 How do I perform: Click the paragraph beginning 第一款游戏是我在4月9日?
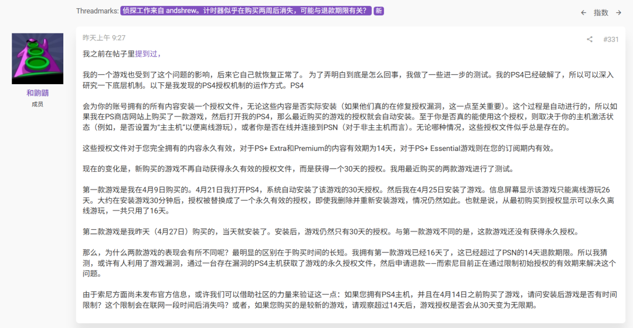pos(348,201)
